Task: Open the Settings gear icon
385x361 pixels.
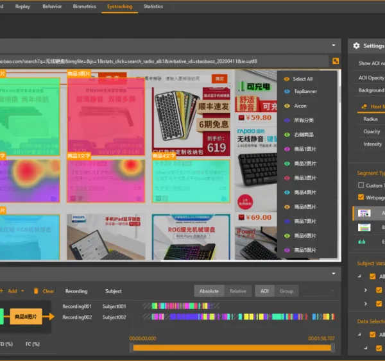Action: (356, 46)
